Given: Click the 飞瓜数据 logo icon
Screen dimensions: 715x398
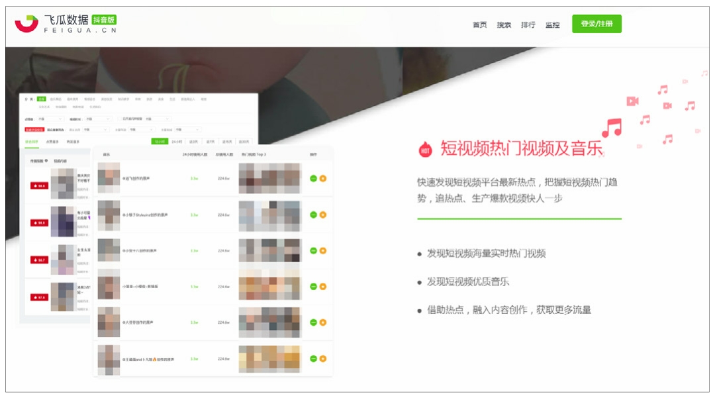Looking at the screenshot, I should tap(26, 24).
